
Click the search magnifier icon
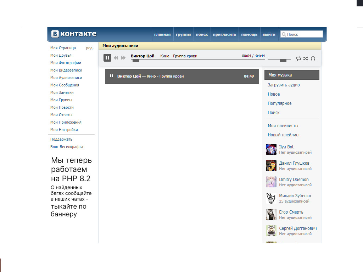click(x=284, y=34)
